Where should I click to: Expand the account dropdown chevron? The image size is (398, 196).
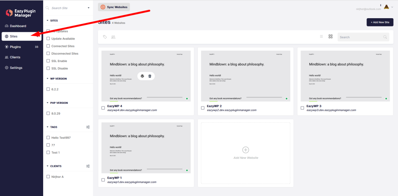click(x=392, y=7)
